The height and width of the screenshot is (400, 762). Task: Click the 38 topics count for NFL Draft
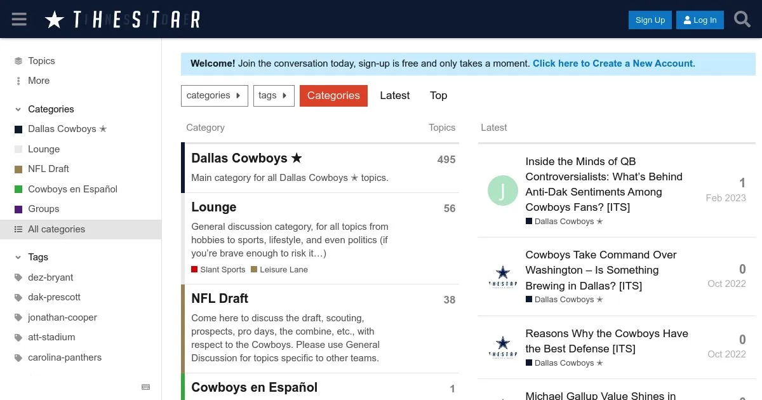pos(450,300)
